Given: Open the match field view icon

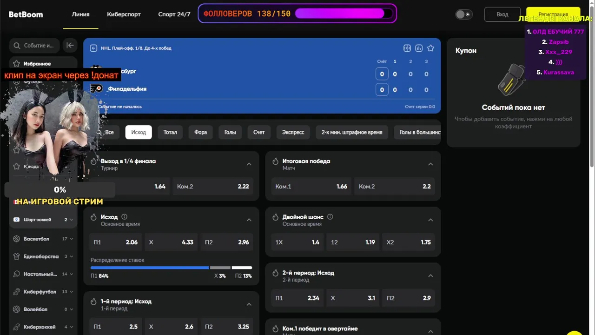Looking at the screenshot, I should [x=407, y=48].
